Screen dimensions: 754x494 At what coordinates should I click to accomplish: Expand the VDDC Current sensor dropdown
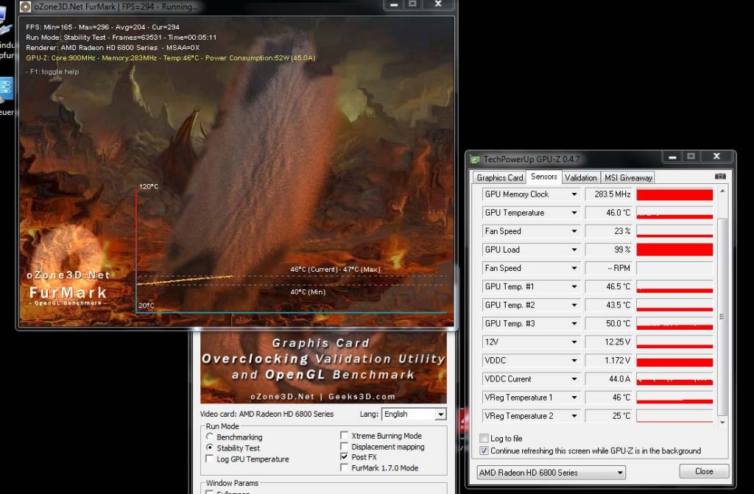[x=574, y=379]
